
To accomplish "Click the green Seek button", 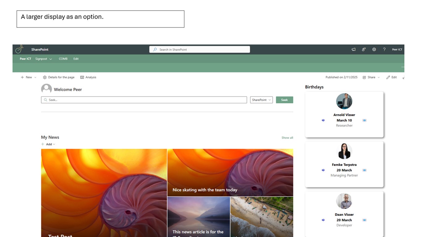I will tap(285, 100).
